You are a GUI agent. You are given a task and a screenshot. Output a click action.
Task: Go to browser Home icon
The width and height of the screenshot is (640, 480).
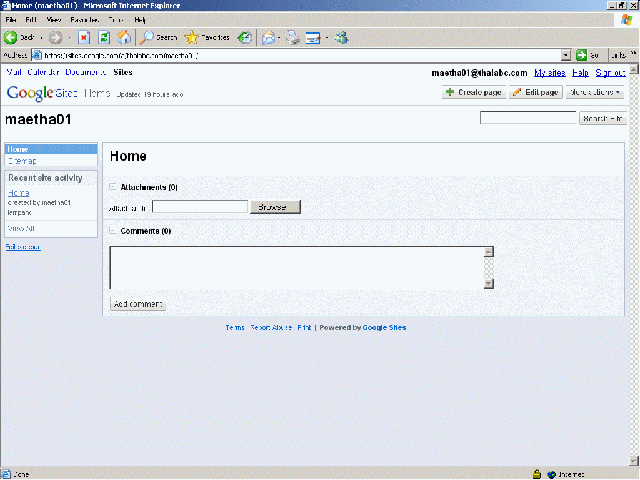coord(124,37)
